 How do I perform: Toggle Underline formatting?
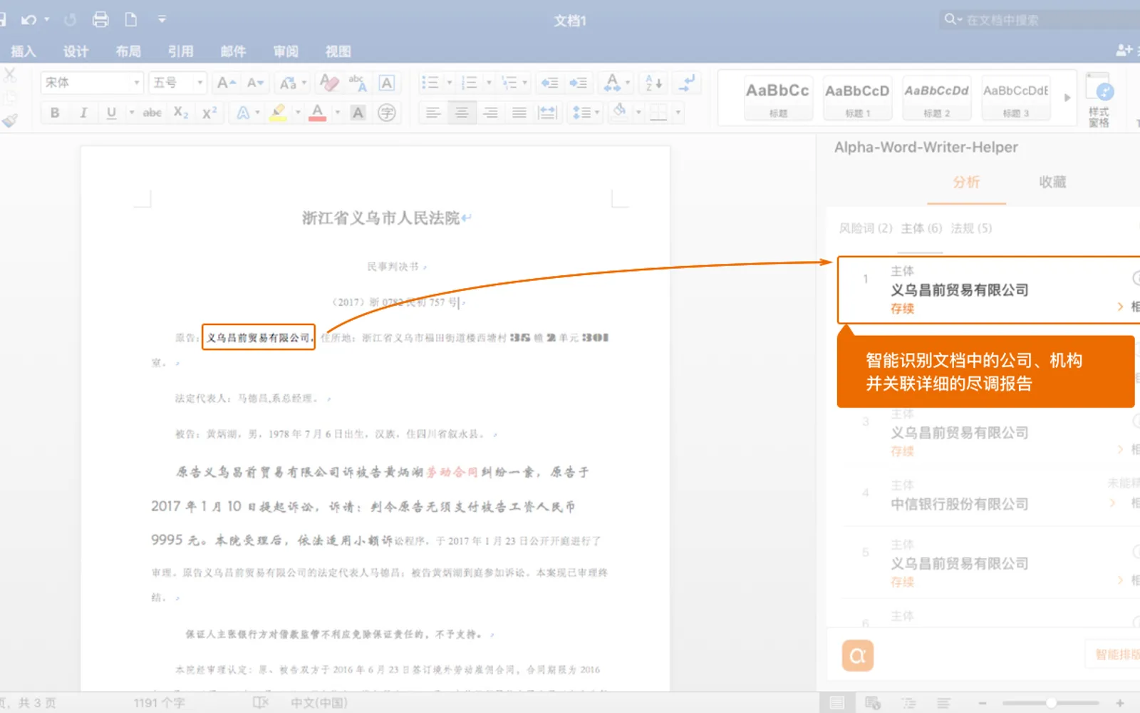(111, 113)
